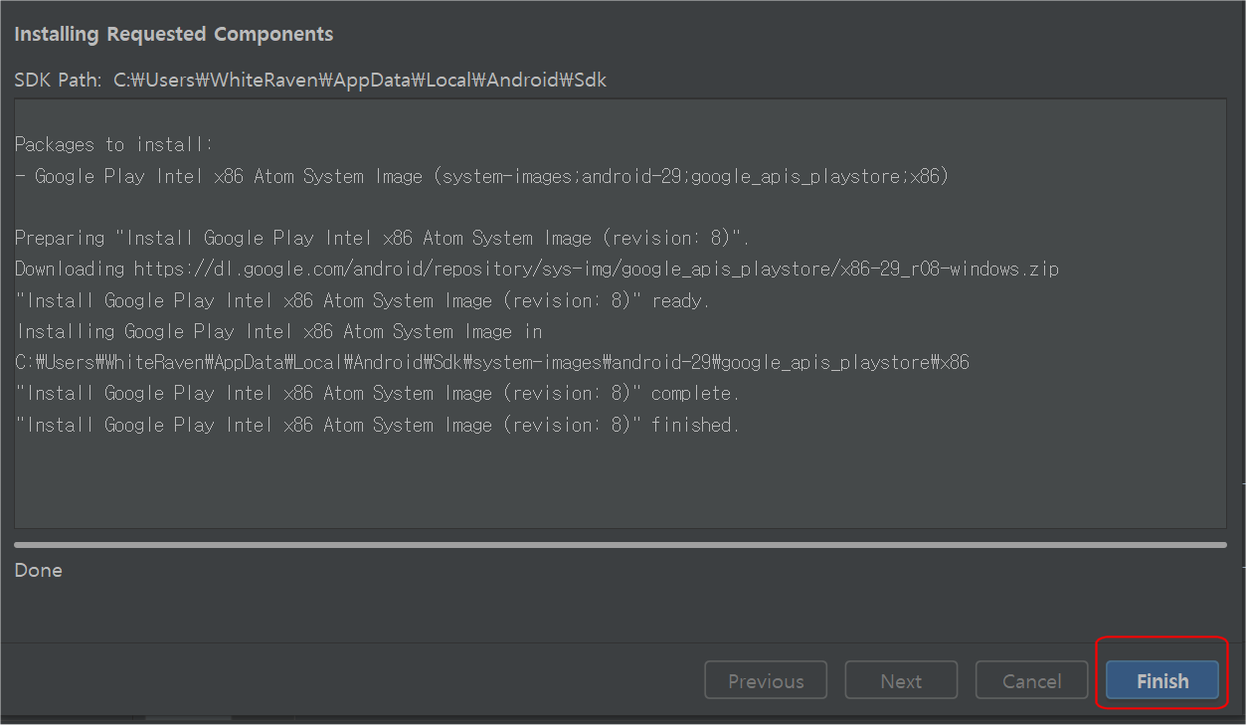Click the 'Done' status label

point(38,570)
